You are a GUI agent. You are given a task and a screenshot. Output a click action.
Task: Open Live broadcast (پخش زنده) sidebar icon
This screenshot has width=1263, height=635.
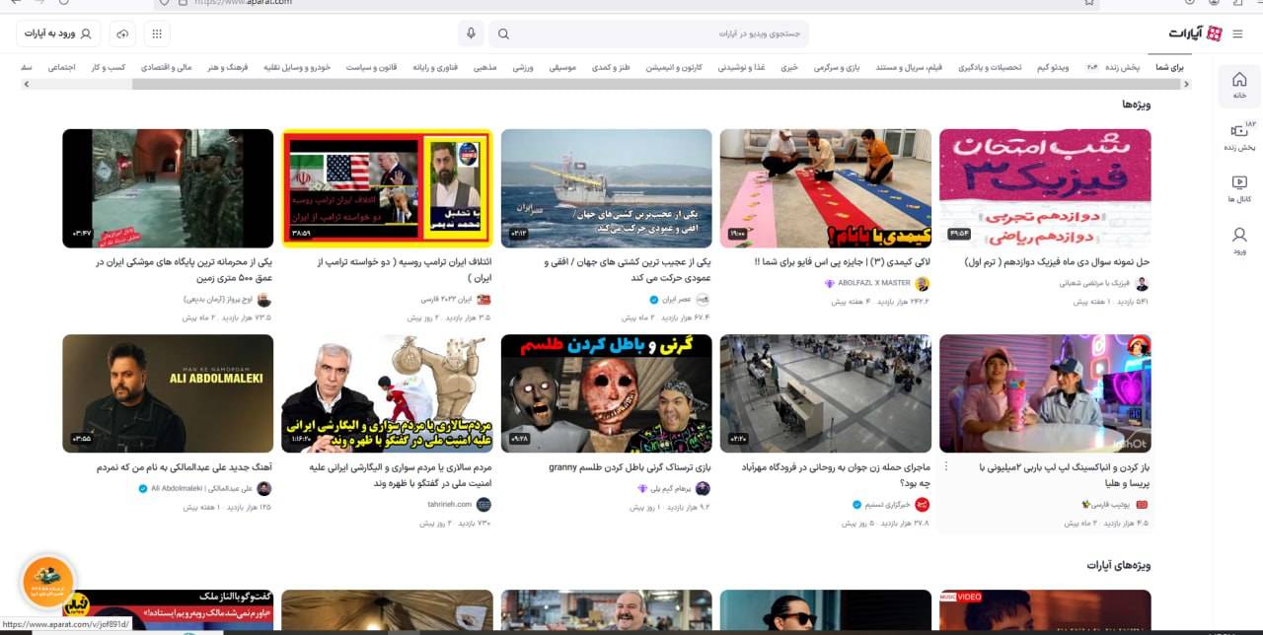click(1239, 136)
